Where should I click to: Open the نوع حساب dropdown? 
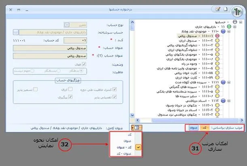(x=67, y=25)
